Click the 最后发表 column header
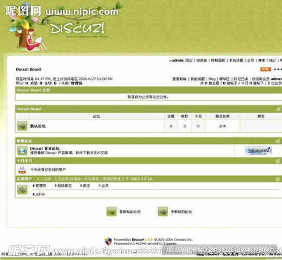Viewport: 282px width, 260px height. (x=223, y=116)
